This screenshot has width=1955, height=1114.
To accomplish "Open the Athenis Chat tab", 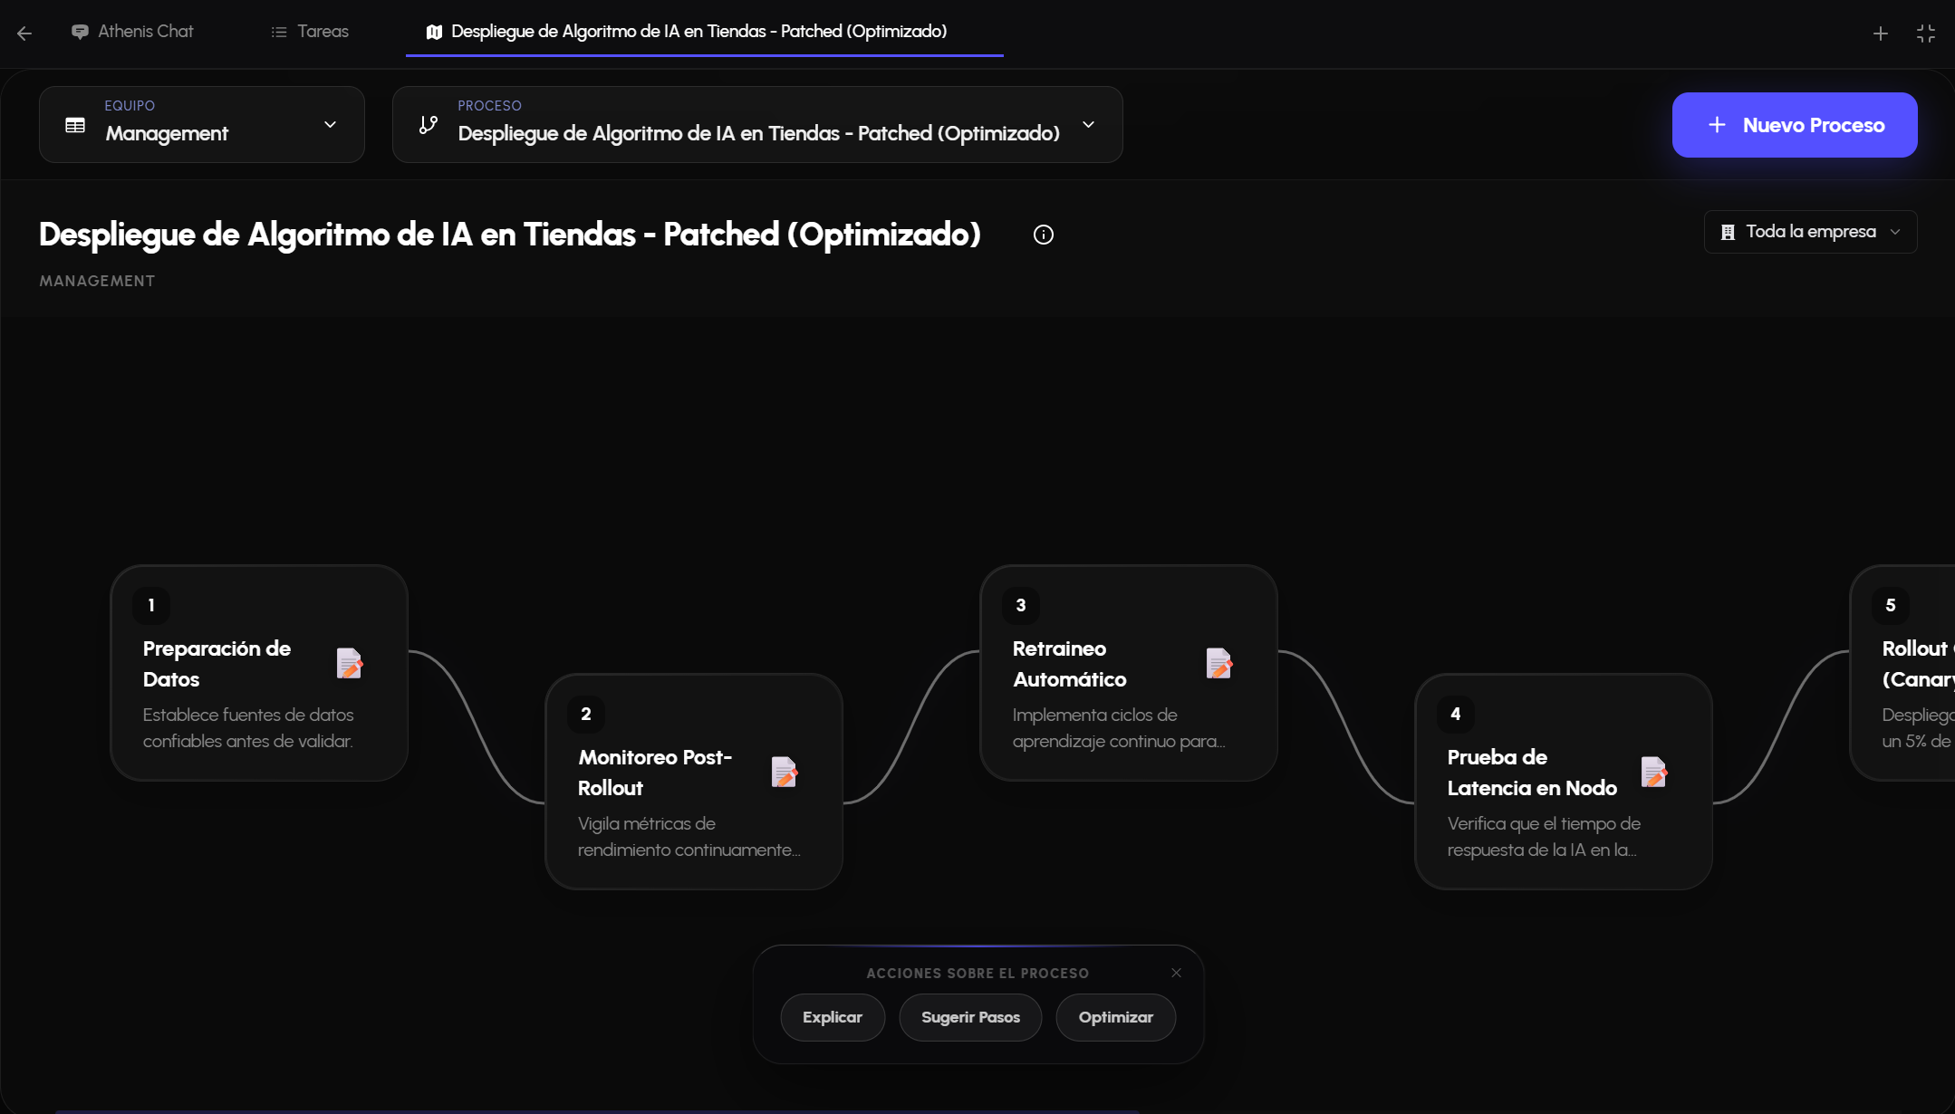I will point(132,32).
